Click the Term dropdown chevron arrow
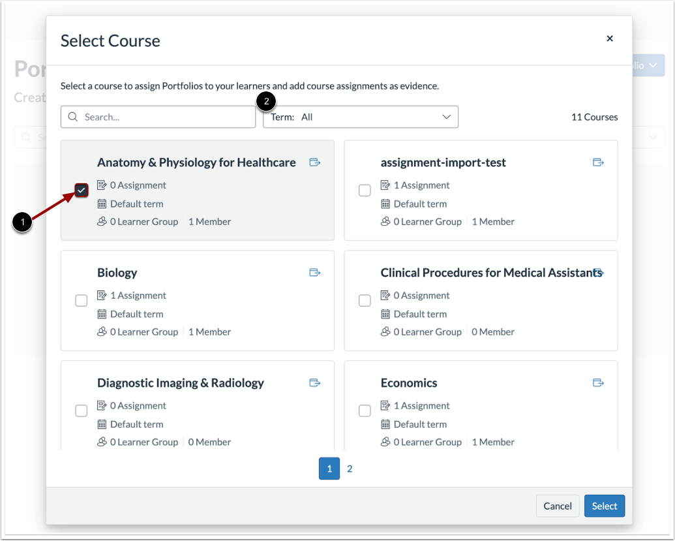Viewport: 675px width, 541px height. pyautogui.click(x=447, y=116)
